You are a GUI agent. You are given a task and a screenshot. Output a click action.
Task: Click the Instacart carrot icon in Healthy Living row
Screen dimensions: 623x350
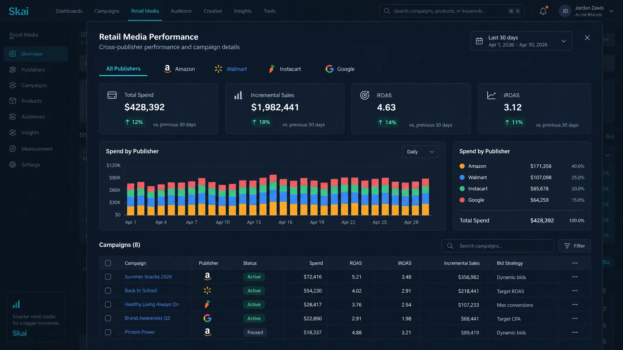pos(207,304)
